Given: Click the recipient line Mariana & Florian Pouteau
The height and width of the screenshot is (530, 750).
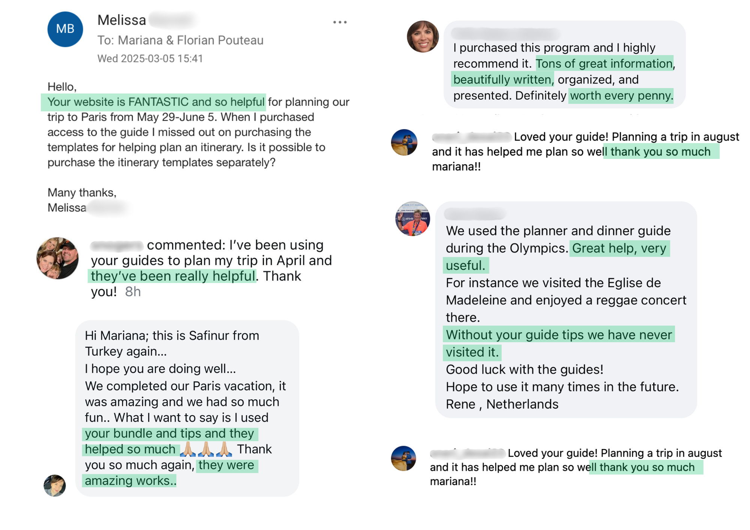Looking at the screenshot, I should [191, 40].
